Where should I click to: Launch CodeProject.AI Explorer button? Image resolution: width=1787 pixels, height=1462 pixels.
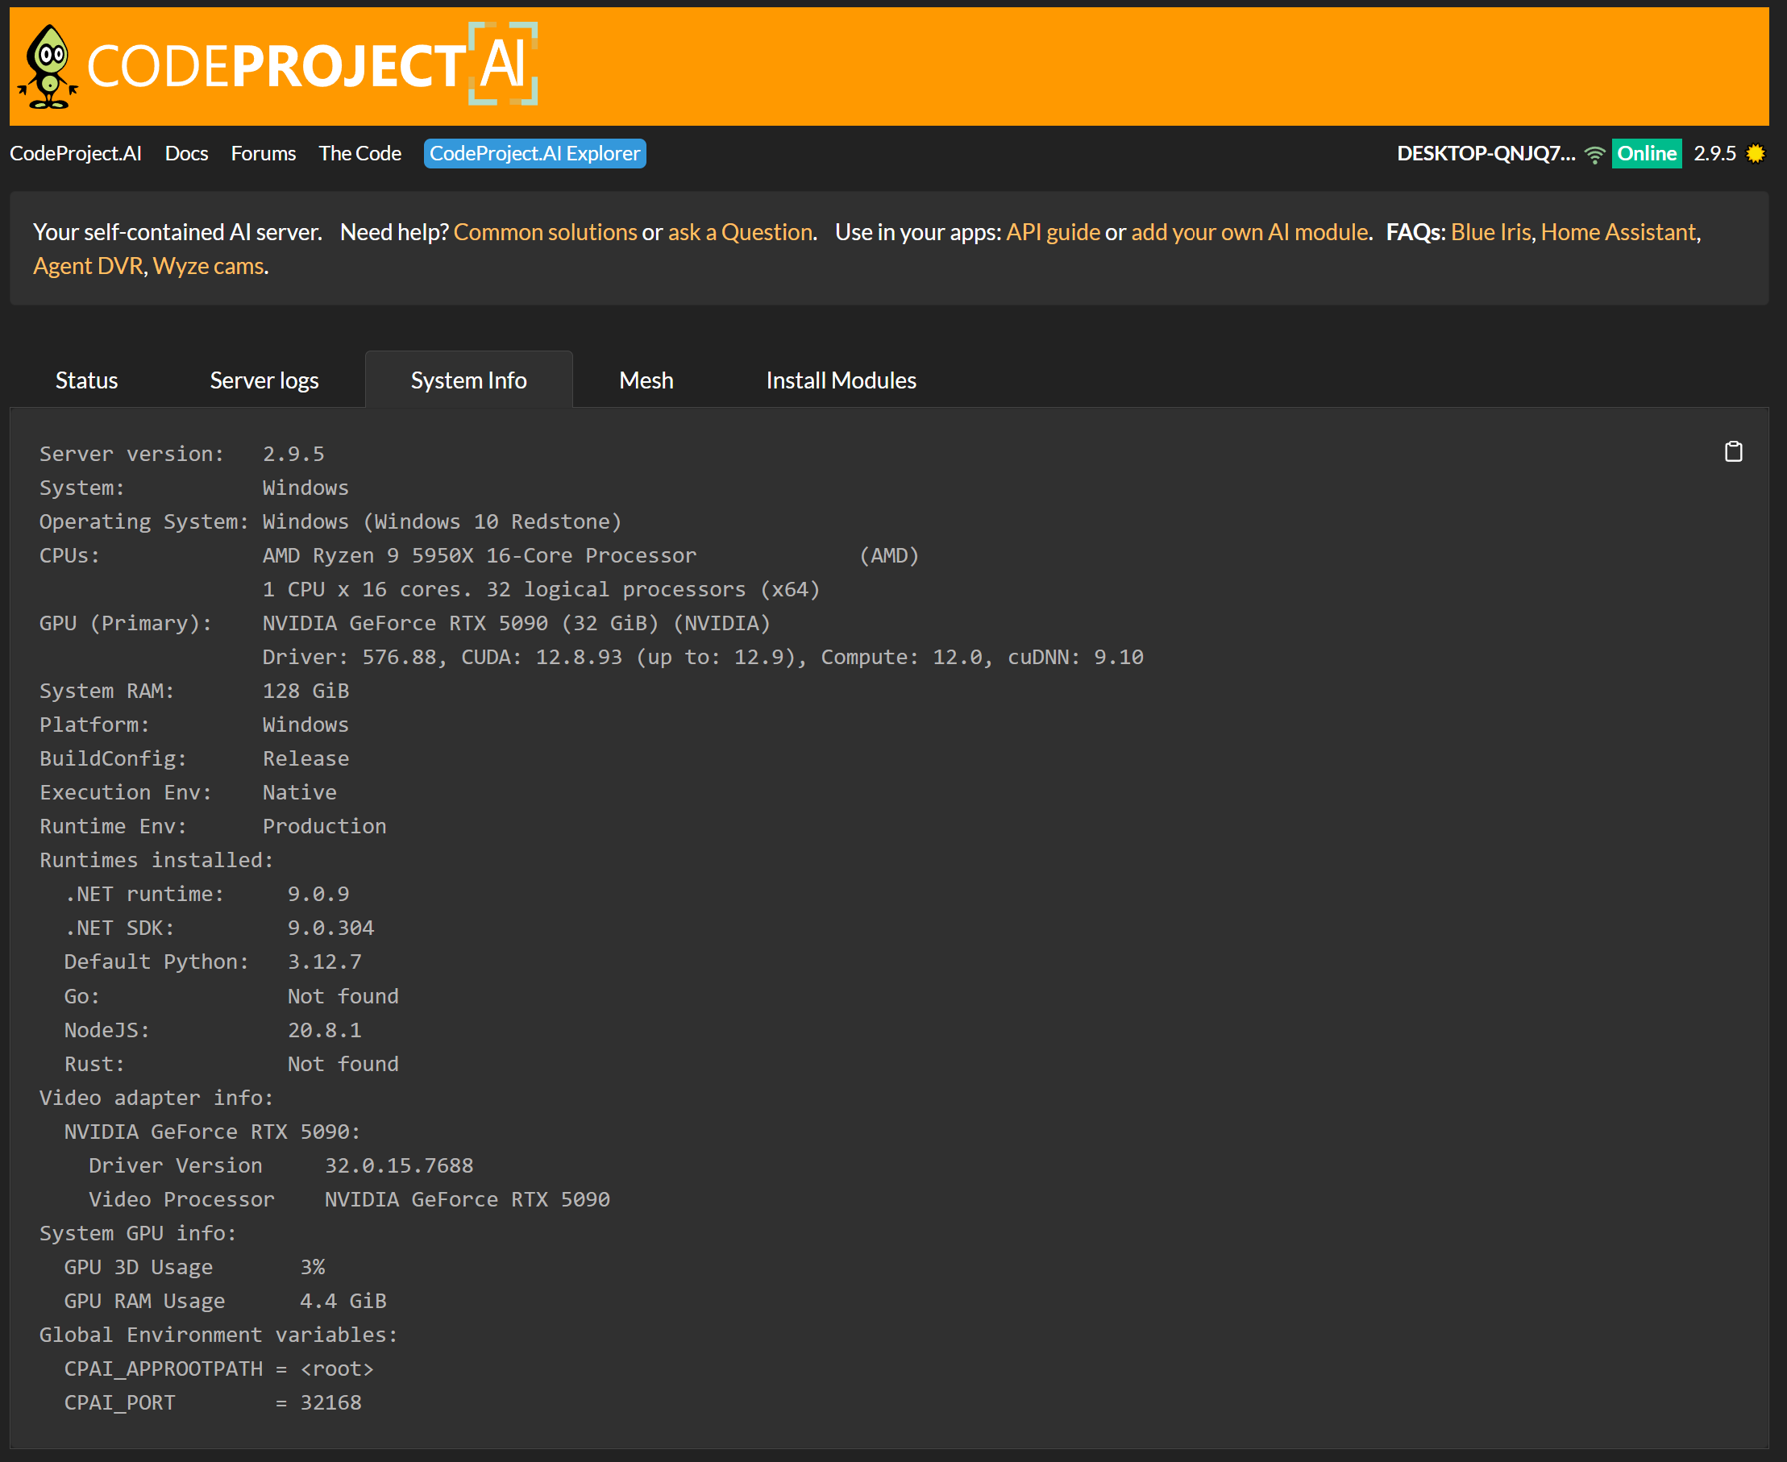click(x=534, y=153)
